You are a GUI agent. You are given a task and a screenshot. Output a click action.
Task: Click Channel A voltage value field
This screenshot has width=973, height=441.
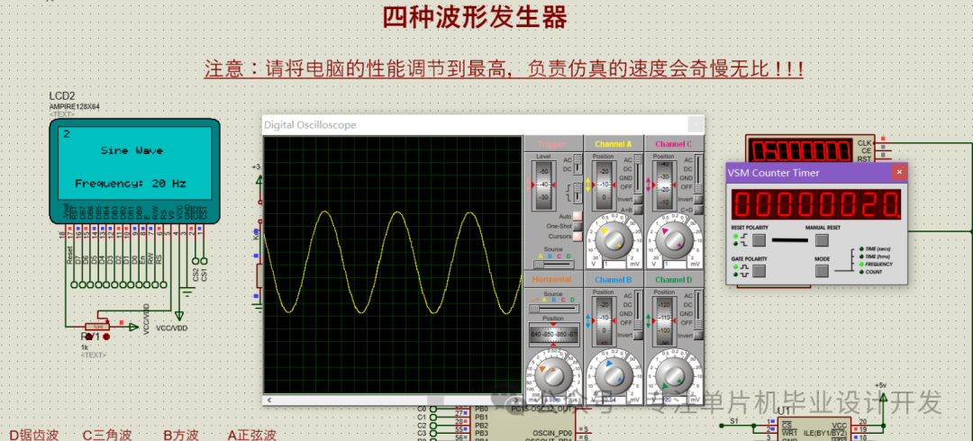pyautogui.click(x=614, y=265)
